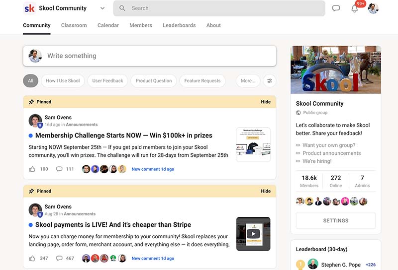This screenshot has height=270, width=398.
Task: Click the Public group globe icon
Action: click(x=298, y=113)
